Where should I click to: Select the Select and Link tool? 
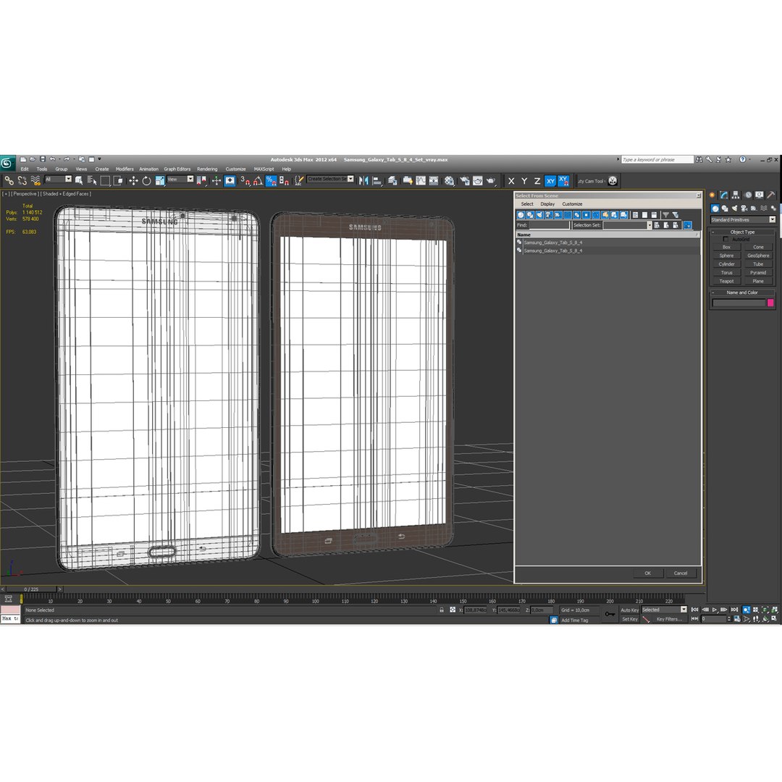[9, 180]
